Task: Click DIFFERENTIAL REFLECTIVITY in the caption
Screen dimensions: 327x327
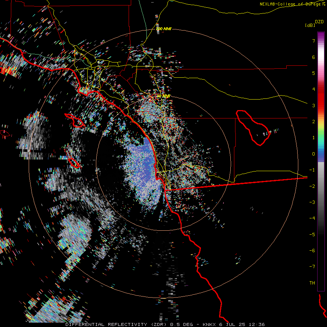Action: click(x=106, y=324)
